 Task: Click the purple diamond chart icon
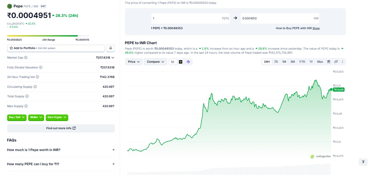[188, 62]
